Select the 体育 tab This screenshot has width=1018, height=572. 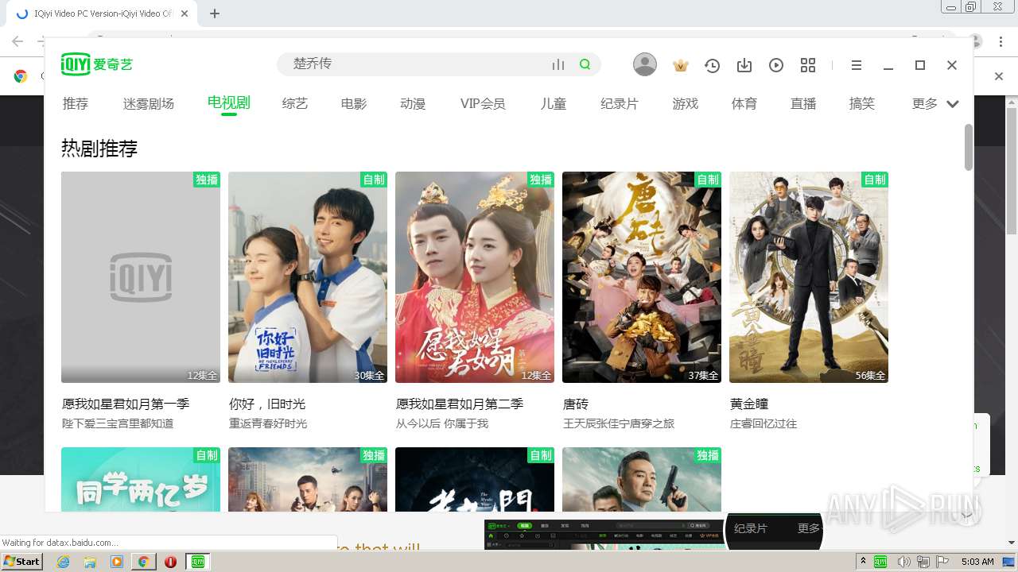pos(744,104)
